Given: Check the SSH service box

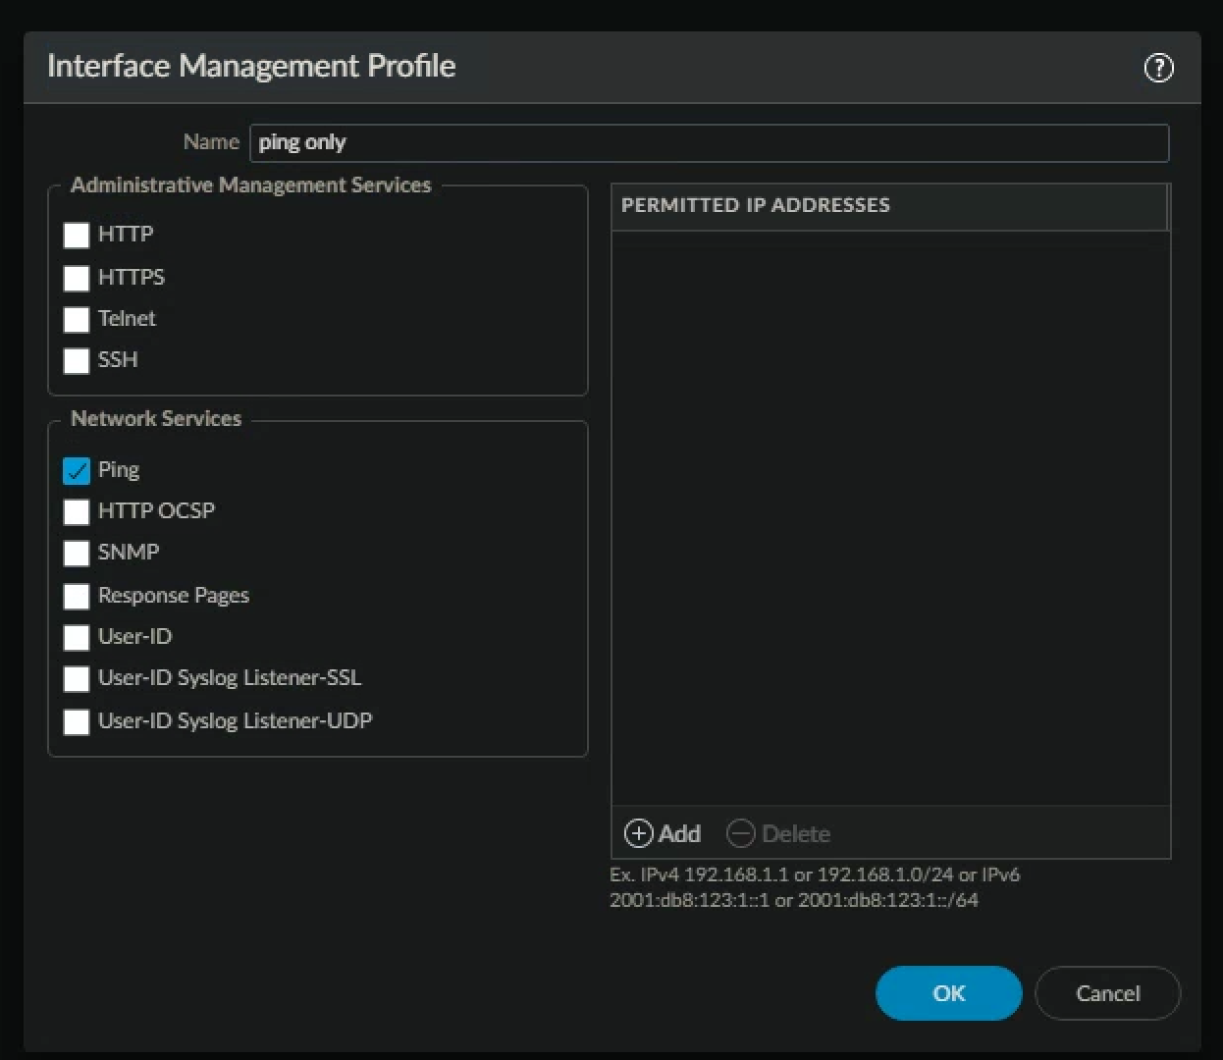Looking at the screenshot, I should coord(77,361).
